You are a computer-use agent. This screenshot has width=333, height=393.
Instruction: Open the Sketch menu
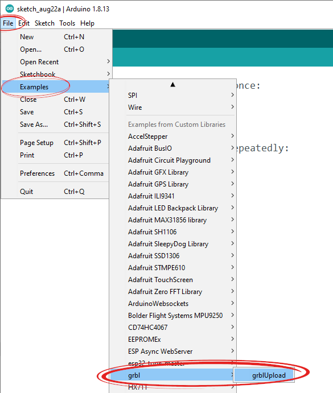pyautogui.click(x=44, y=23)
